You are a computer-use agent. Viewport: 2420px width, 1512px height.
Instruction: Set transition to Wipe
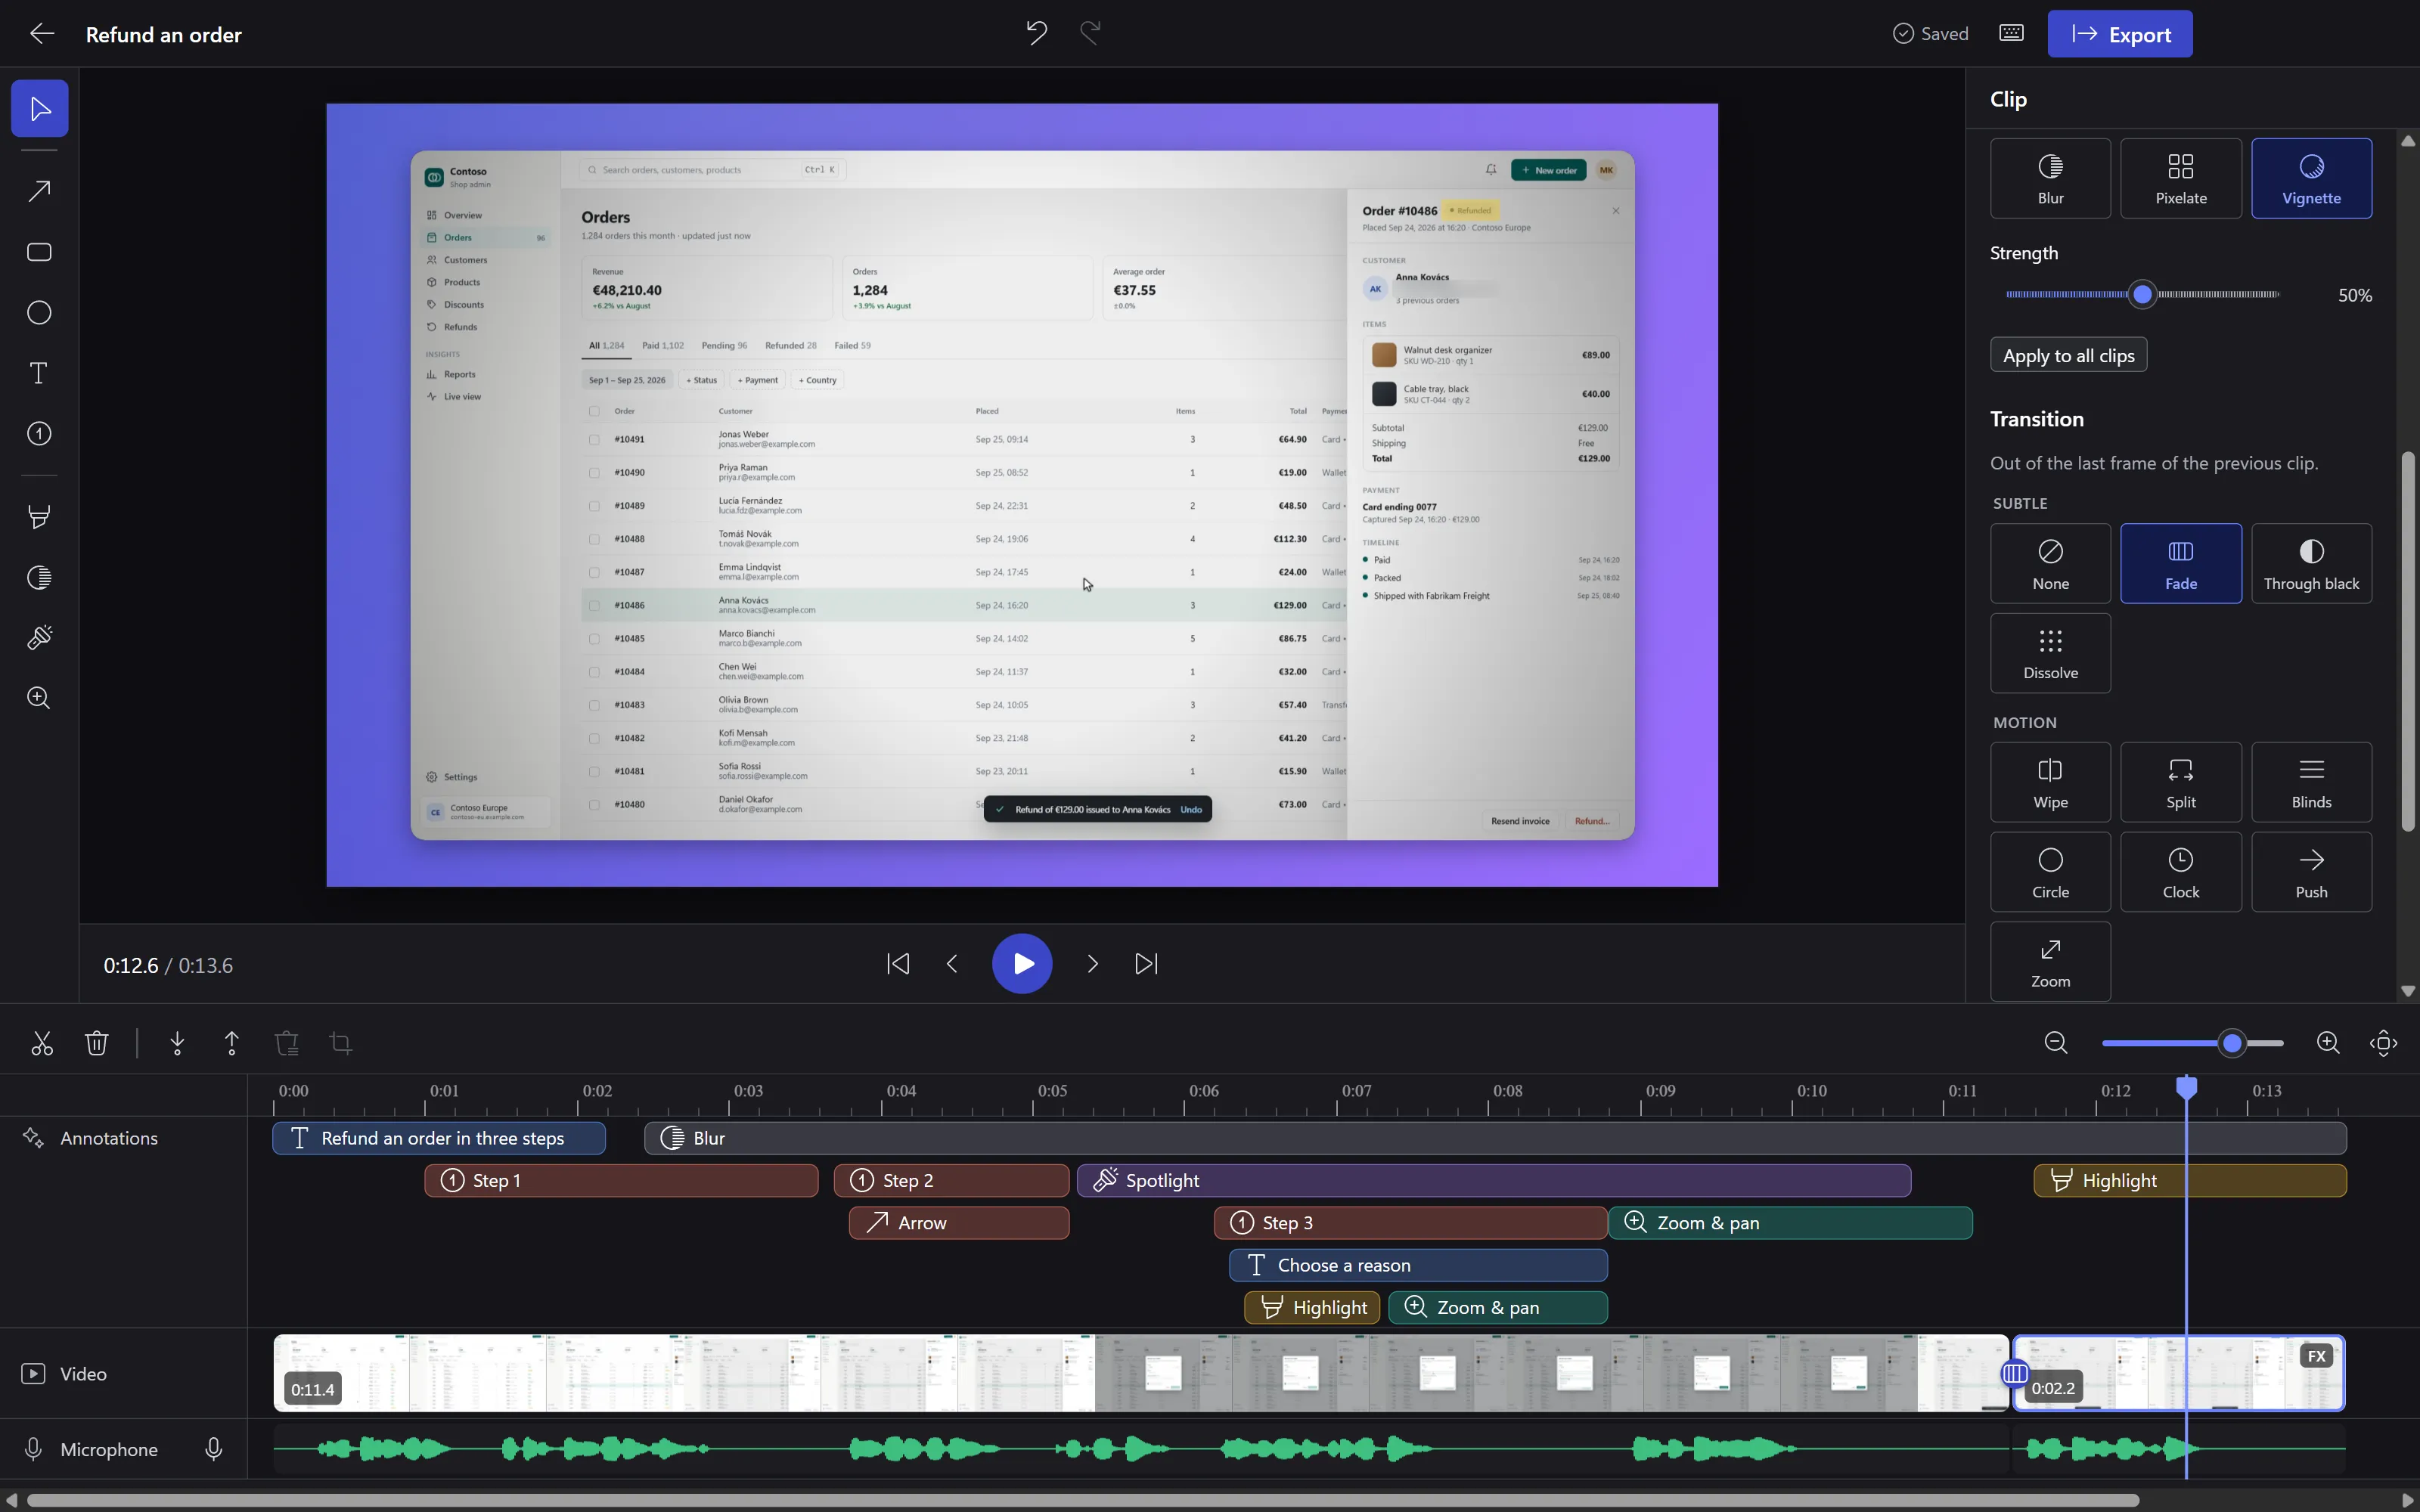2050,782
